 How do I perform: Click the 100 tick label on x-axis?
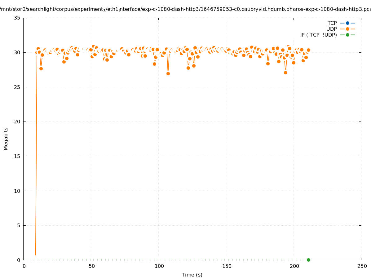pyautogui.click(x=159, y=266)
